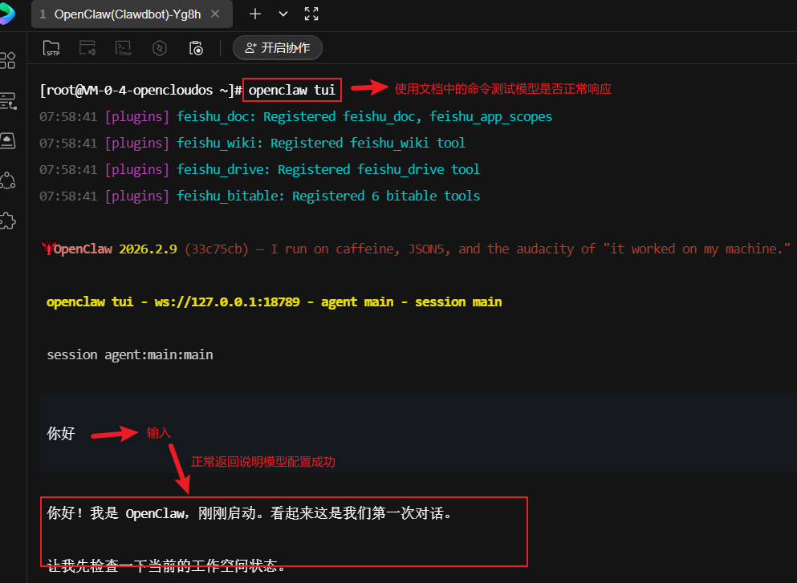Screen dimensions: 797x583
Task: Click the Tmux session icon
Action: (123, 48)
